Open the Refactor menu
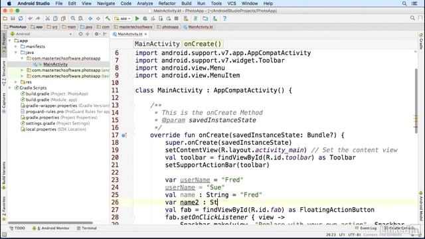Screen dimensions: 425x239 [167, 3]
